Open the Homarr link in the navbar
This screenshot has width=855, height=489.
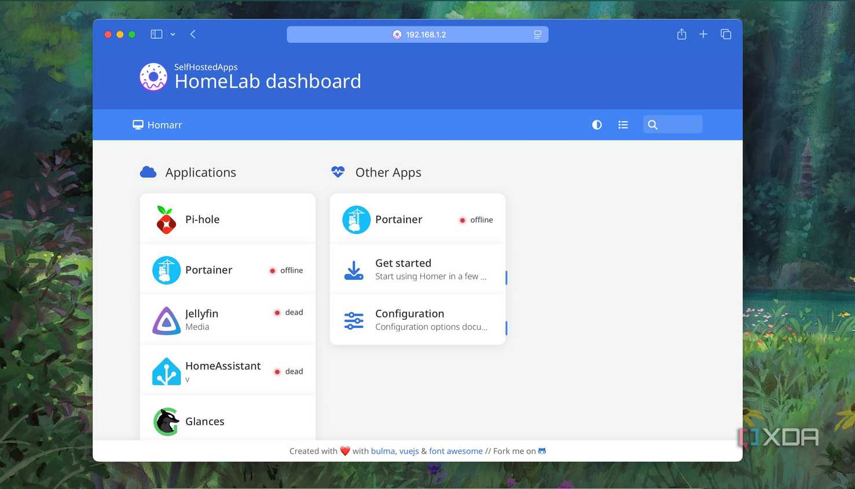[157, 125]
